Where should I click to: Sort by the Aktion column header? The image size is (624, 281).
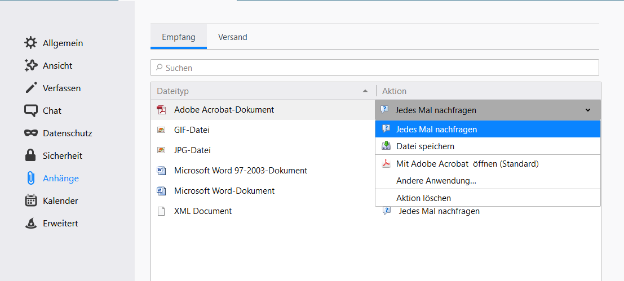coord(488,91)
